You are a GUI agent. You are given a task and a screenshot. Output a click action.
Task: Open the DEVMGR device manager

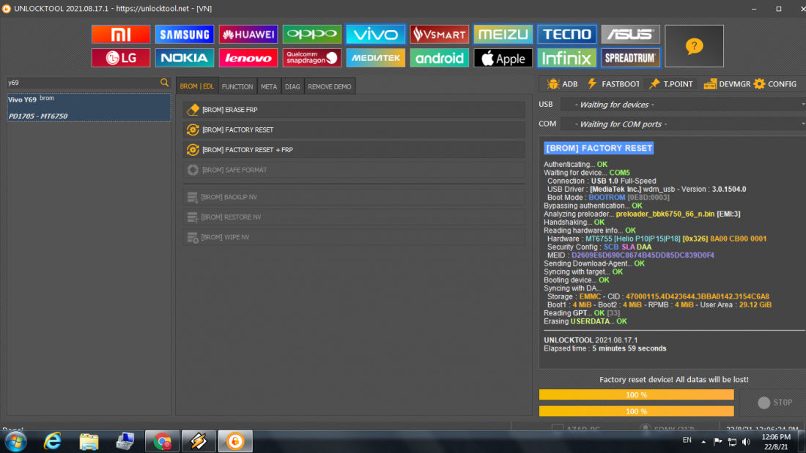coord(727,84)
